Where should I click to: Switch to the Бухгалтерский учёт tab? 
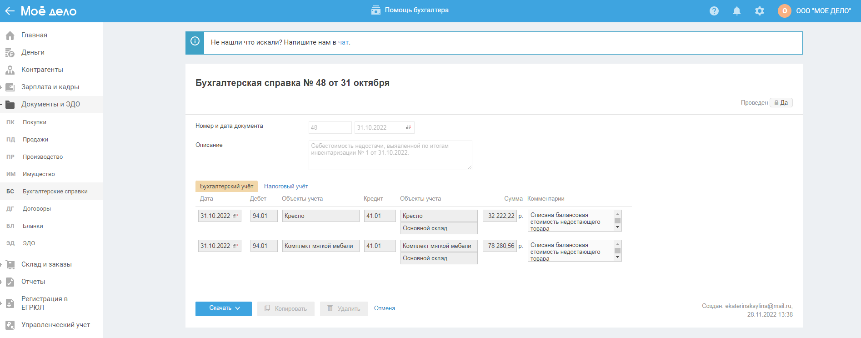226,187
